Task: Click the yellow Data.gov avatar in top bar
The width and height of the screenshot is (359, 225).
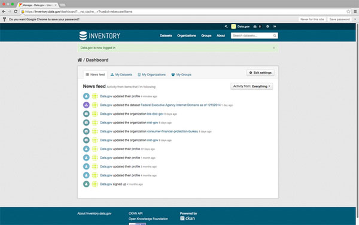Action: (x=233, y=26)
